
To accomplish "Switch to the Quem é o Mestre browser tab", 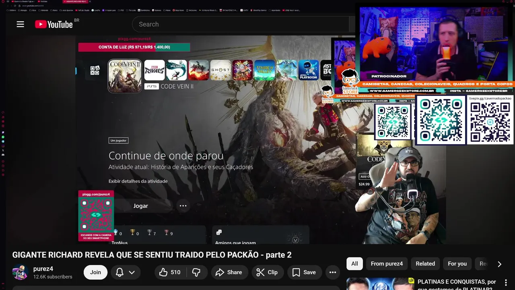I will pyautogui.click(x=23, y=2).
